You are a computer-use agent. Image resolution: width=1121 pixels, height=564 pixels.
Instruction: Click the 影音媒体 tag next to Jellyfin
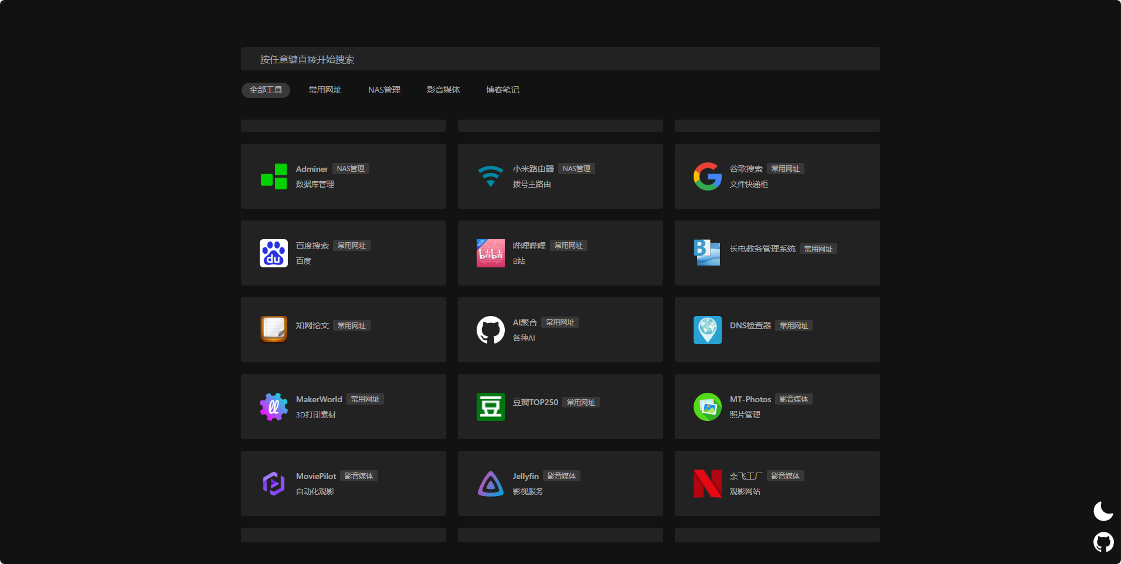coord(562,476)
